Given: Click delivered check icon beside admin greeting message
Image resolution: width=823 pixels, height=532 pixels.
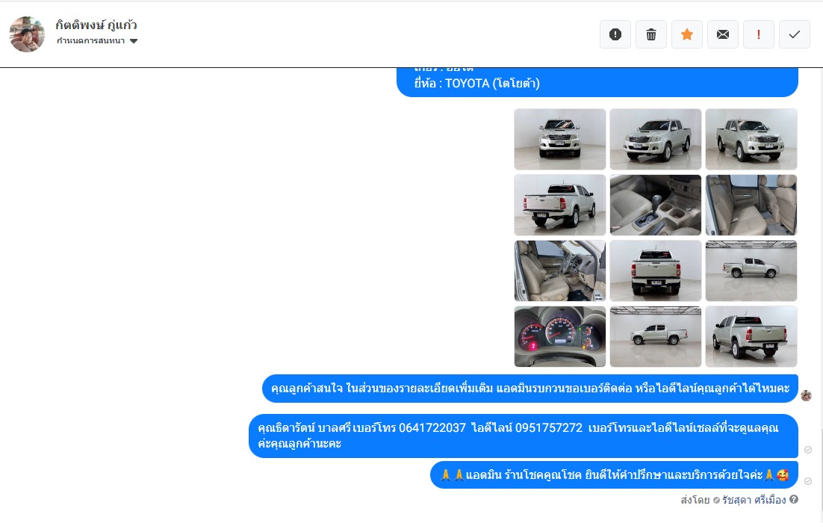Looking at the screenshot, I should coord(808,481).
